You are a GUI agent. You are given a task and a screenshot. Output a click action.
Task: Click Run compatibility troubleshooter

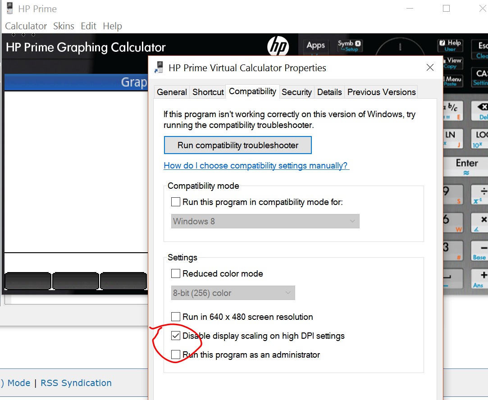click(x=238, y=145)
